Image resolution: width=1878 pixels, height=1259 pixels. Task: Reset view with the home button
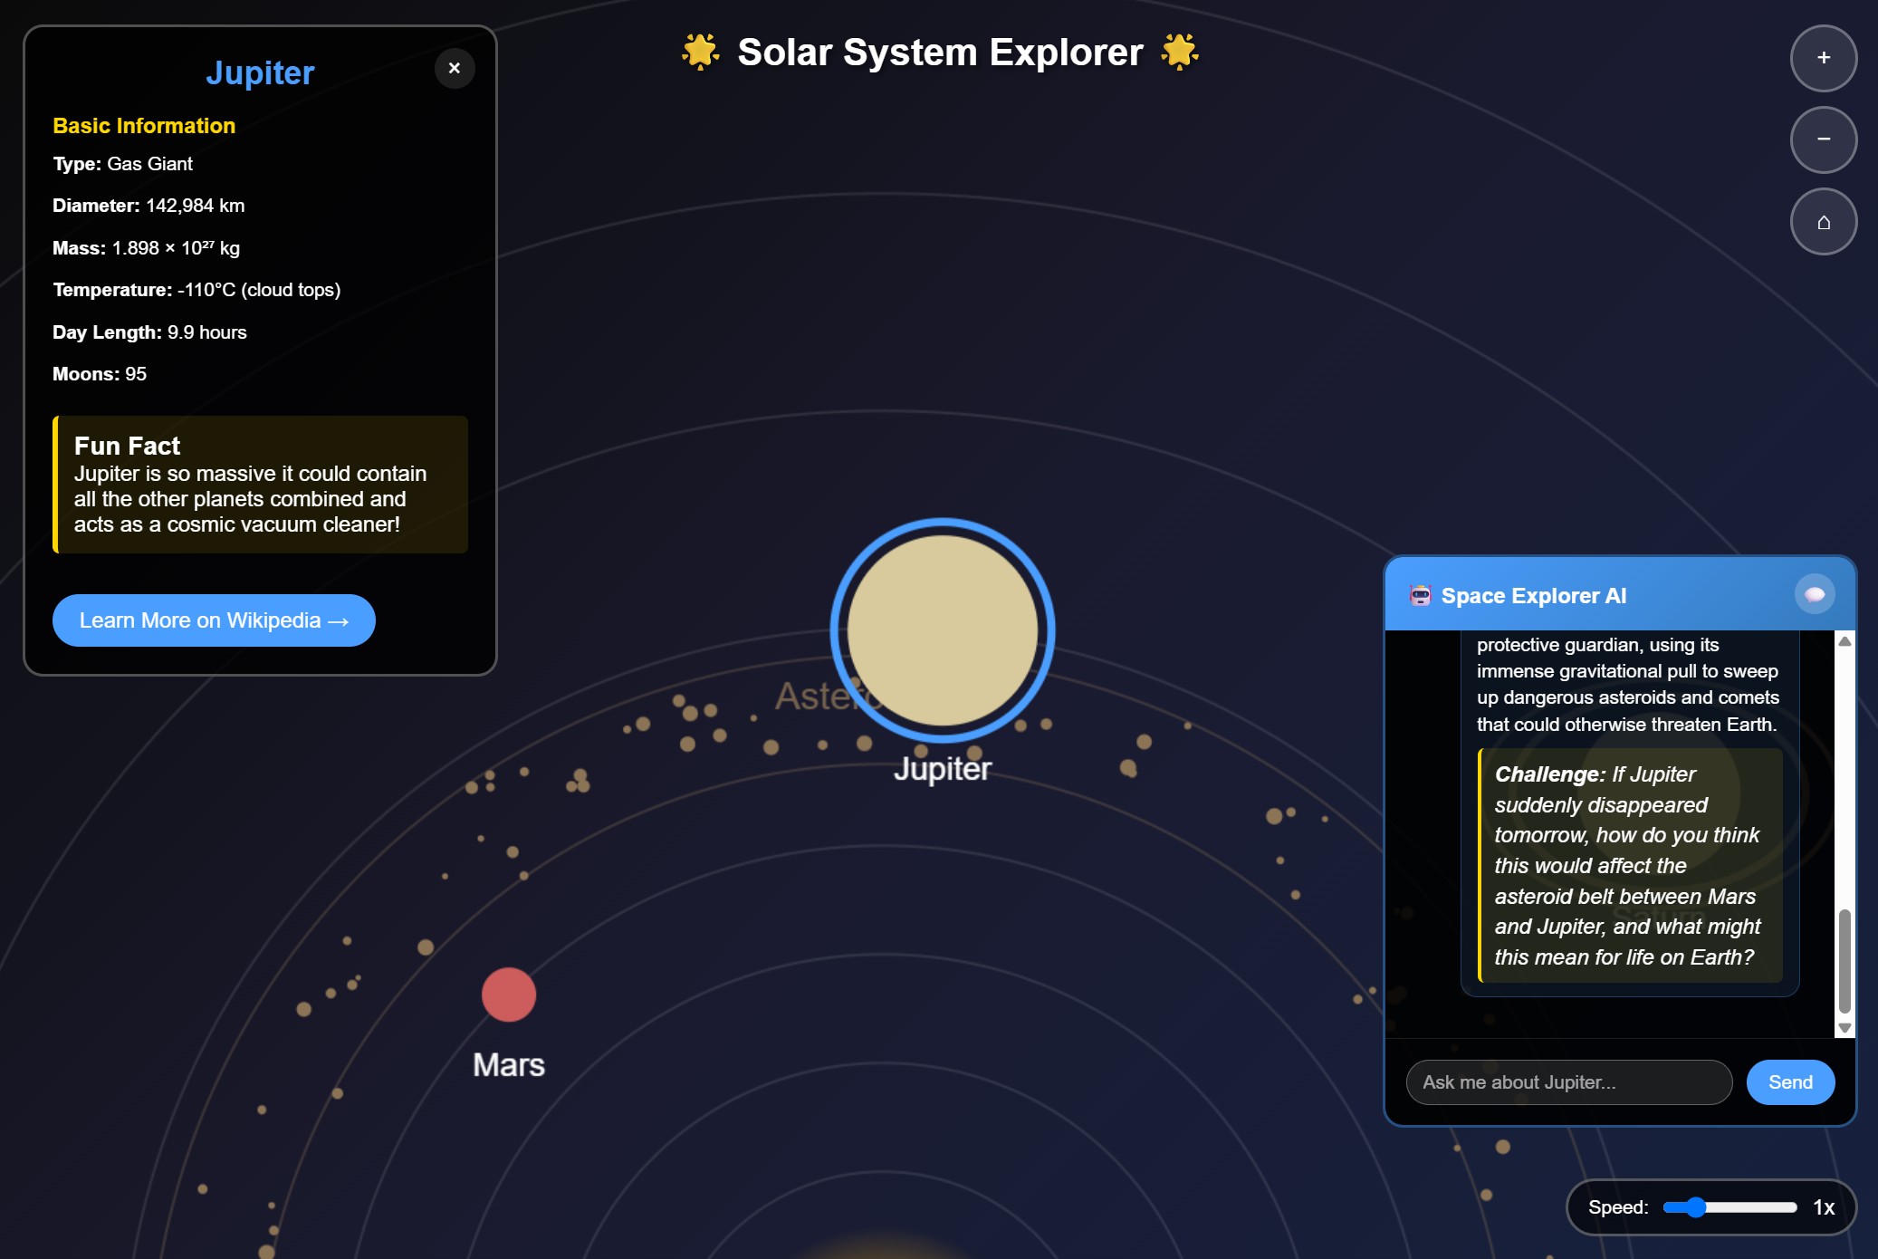click(1824, 222)
